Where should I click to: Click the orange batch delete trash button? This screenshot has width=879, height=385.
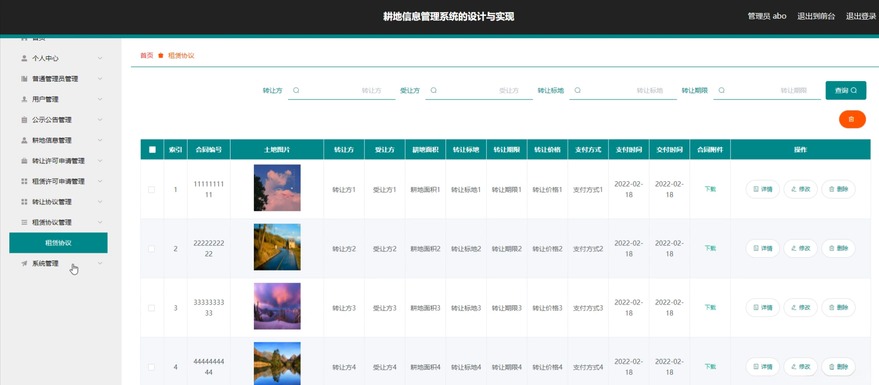[852, 119]
